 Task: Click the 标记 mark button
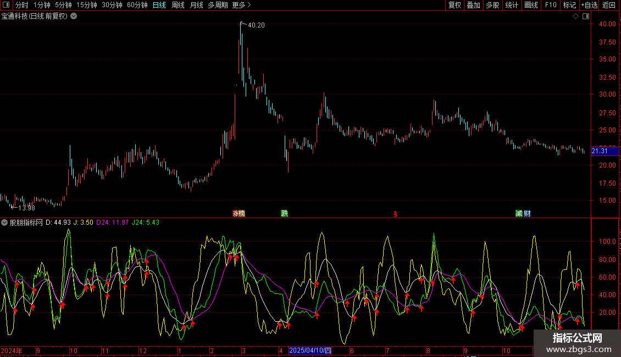tap(569, 5)
